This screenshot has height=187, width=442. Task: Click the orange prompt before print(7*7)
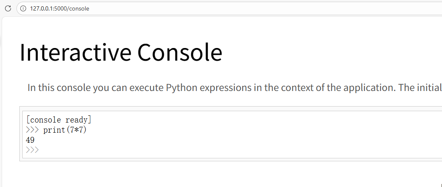click(32, 130)
